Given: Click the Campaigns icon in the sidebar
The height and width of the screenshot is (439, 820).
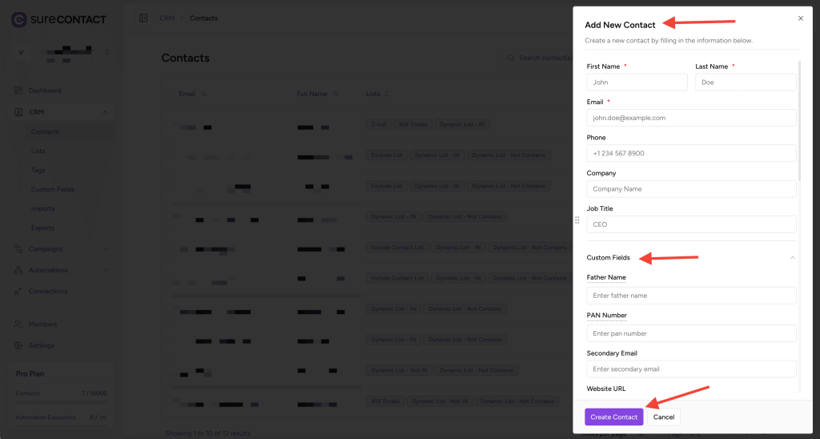Looking at the screenshot, I should click(x=18, y=249).
